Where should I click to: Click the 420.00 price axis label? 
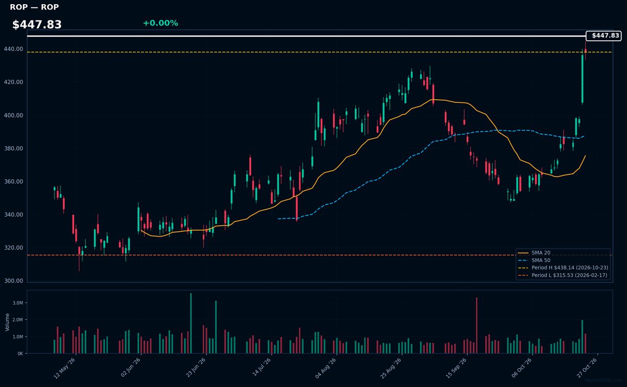tap(15, 83)
